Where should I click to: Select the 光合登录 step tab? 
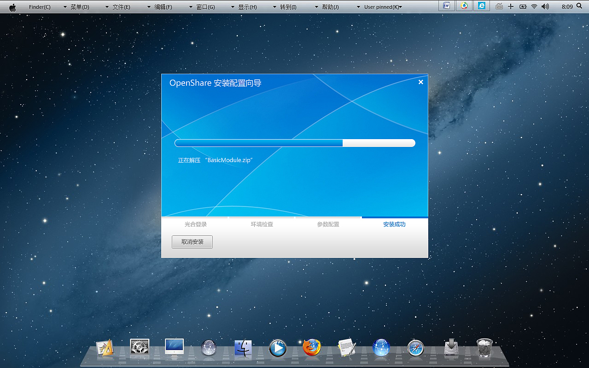click(196, 224)
